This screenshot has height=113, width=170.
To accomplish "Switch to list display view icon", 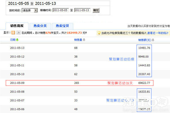I will tap(13, 33).
